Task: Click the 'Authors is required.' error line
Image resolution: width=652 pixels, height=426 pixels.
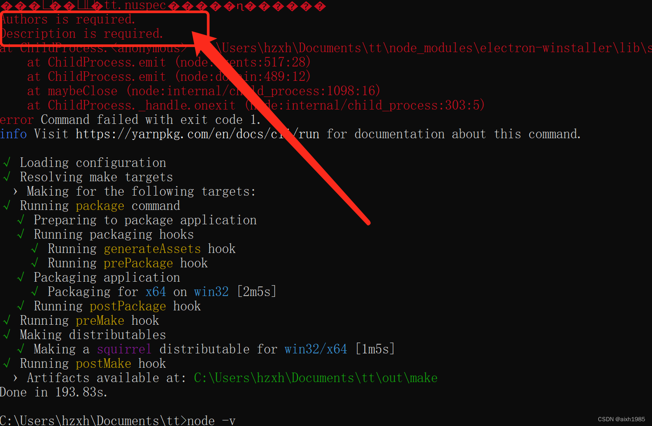Action: (68, 19)
